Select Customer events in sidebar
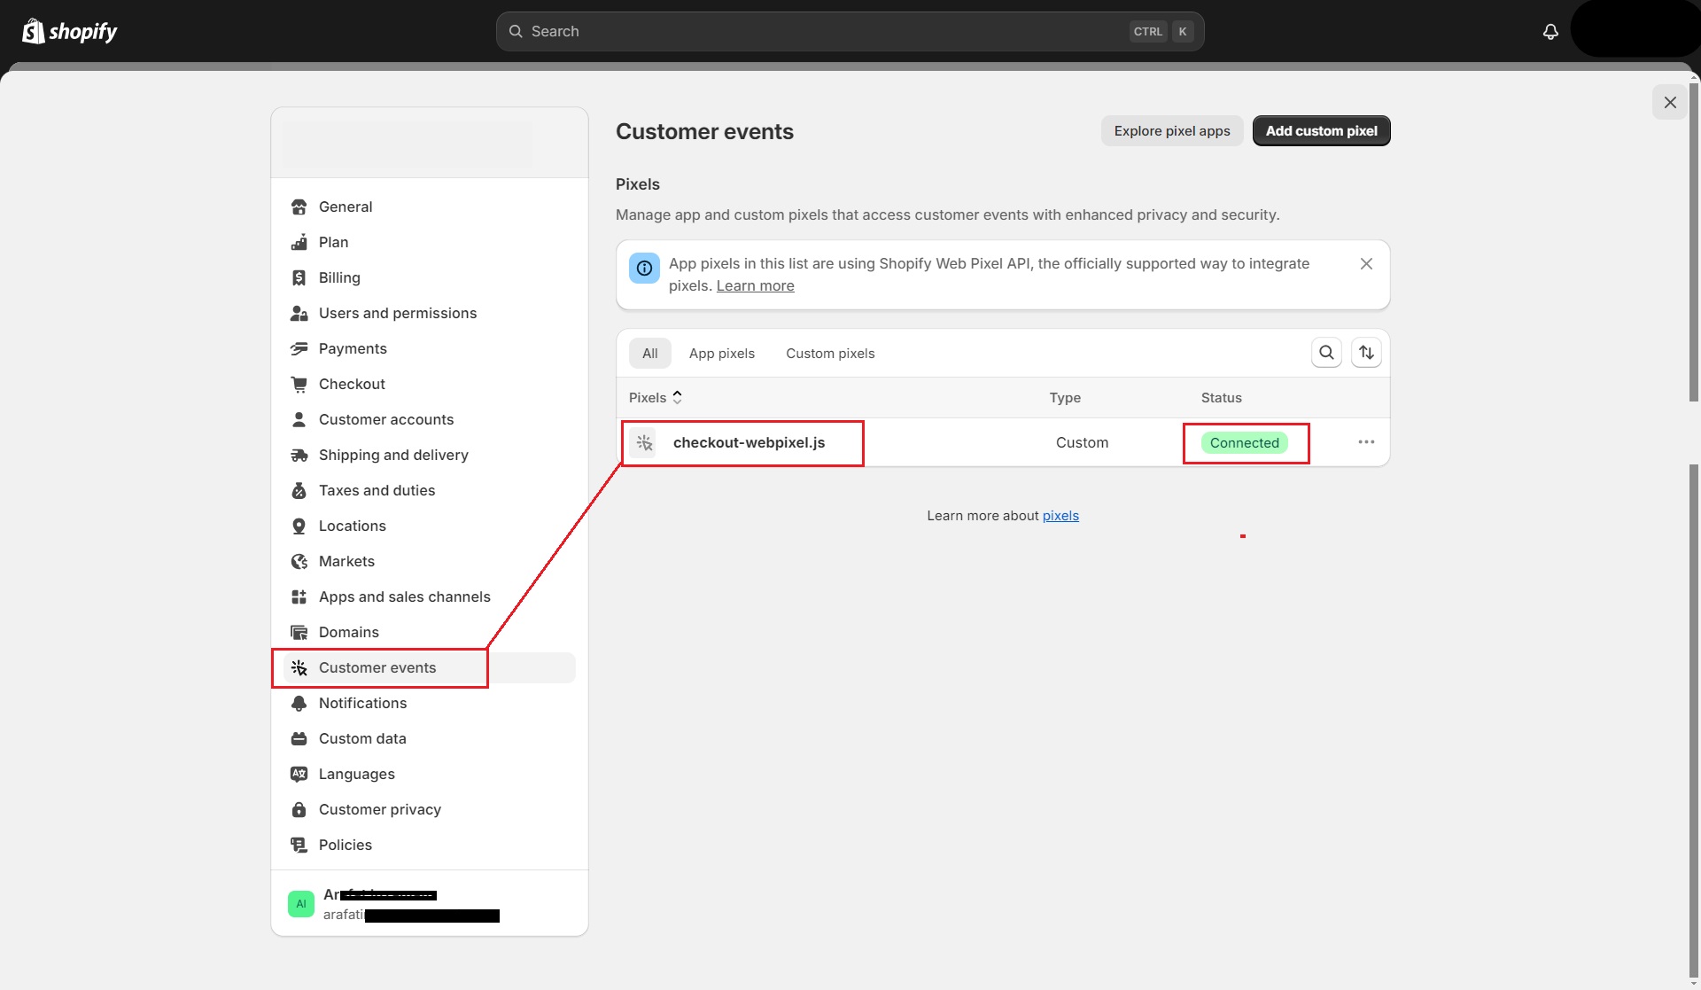Viewport: 1701px width, 990px height. [430, 667]
